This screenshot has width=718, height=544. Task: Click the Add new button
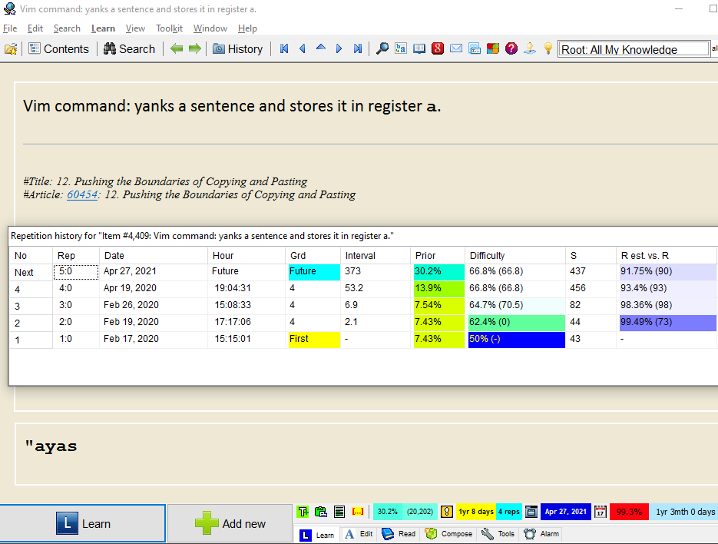(230, 523)
